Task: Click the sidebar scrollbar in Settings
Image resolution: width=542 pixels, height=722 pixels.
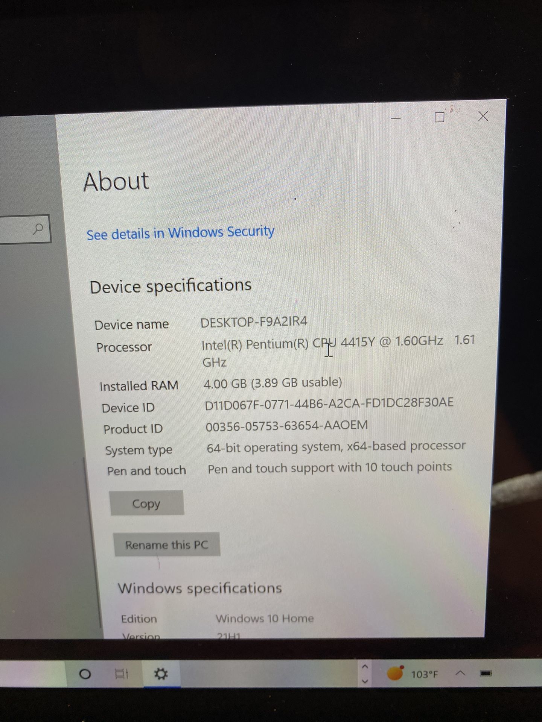Action: click(91, 541)
